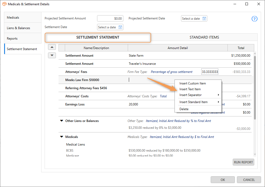265x187 pixels.
Task: Click the Settlement Date field
Action: [110, 27]
